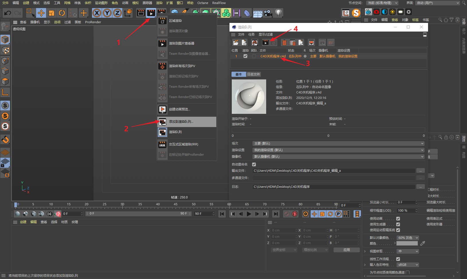Expand the 视图修剪 section arrow
Viewport: 467px width, 279px height.
point(365,251)
